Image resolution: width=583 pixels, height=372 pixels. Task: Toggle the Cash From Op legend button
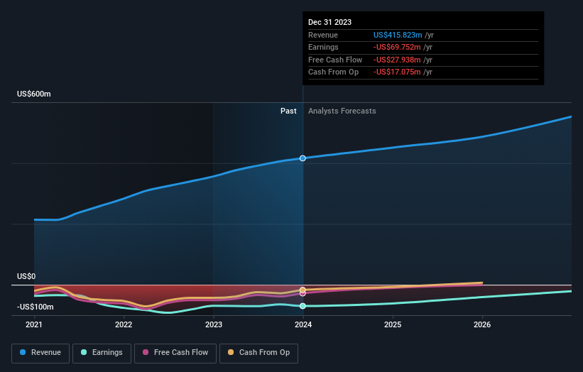pyautogui.click(x=258, y=353)
